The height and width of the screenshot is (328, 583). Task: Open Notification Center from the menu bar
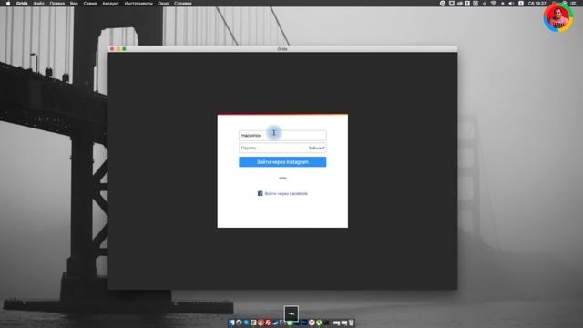coord(573,4)
